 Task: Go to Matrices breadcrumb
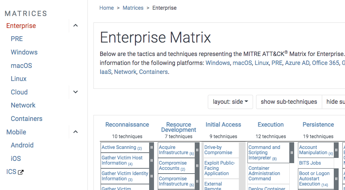tap(133, 8)
